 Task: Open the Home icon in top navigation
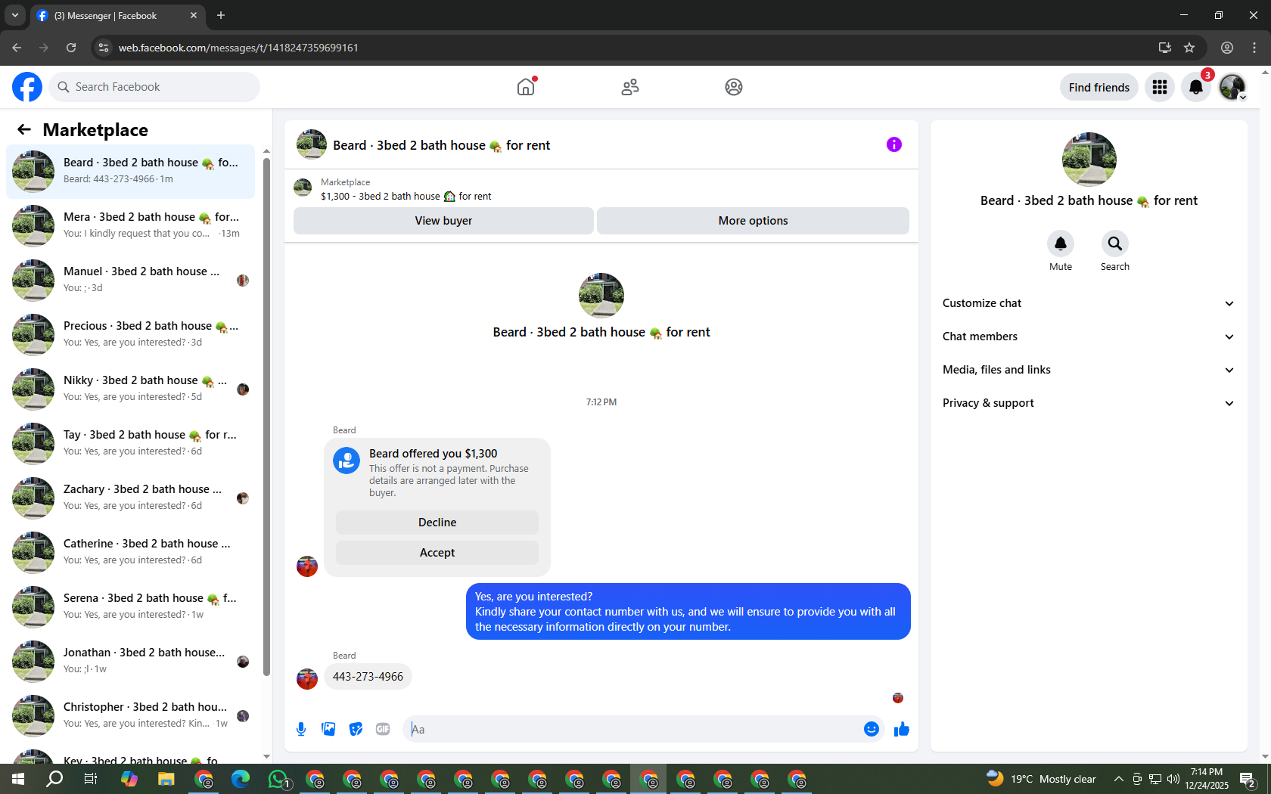pyautogui.click(x=526, y=87)
